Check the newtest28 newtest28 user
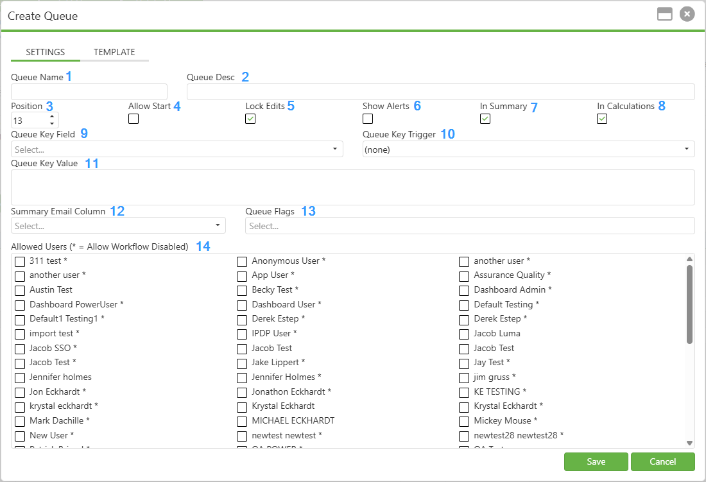 click(x=464, y=436)
